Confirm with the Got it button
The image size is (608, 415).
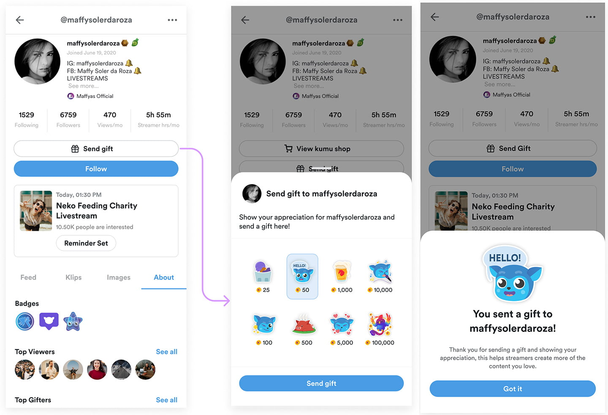513,389
